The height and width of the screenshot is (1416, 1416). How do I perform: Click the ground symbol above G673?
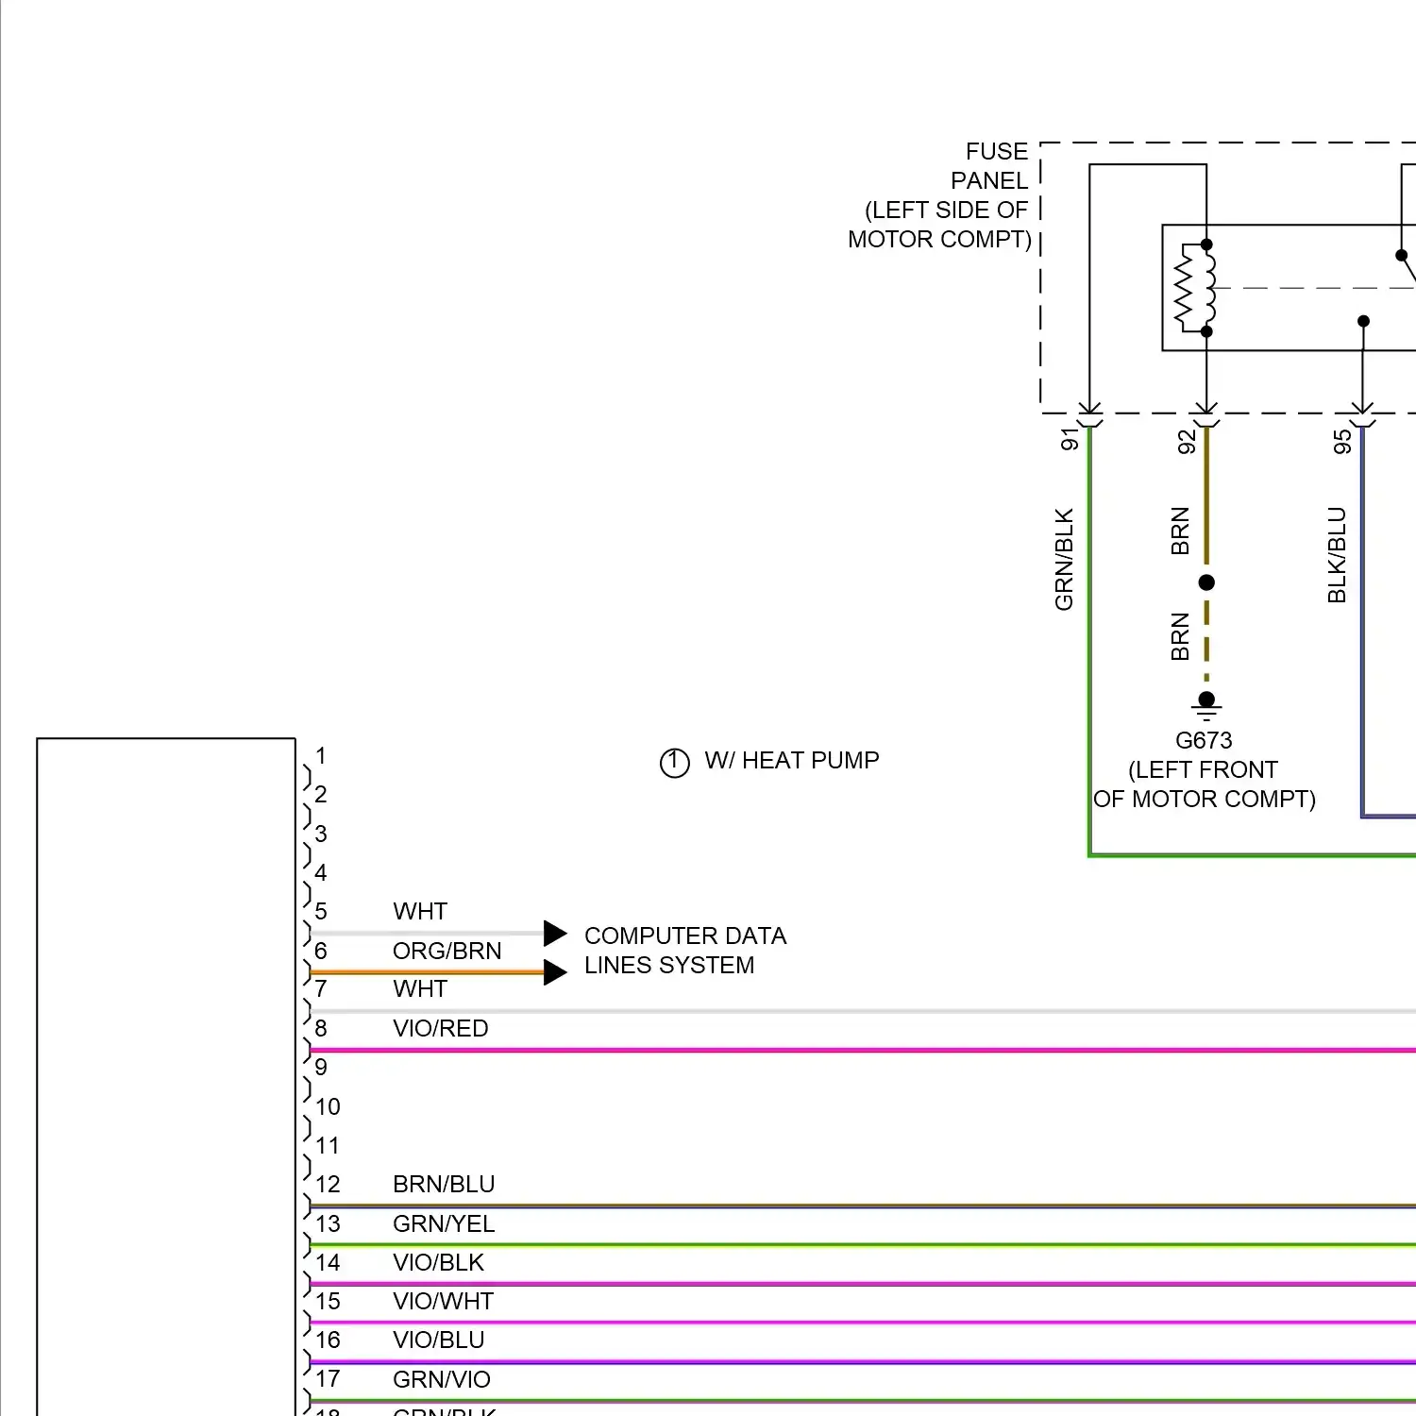coord(1206,706)
